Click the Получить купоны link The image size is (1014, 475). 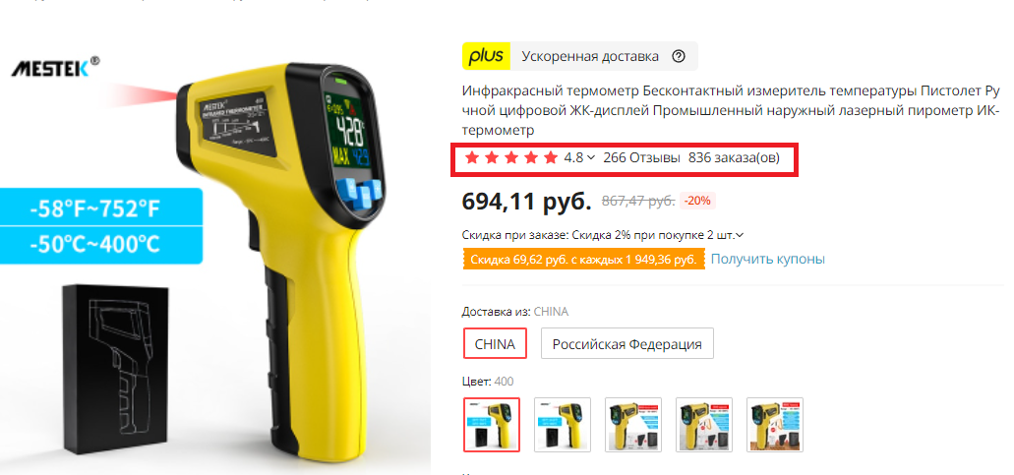767,260
